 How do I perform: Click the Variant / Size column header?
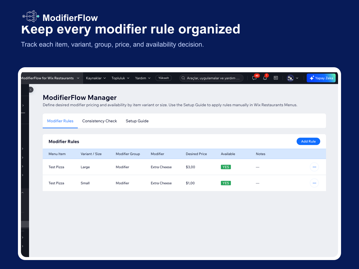(91, 154)
